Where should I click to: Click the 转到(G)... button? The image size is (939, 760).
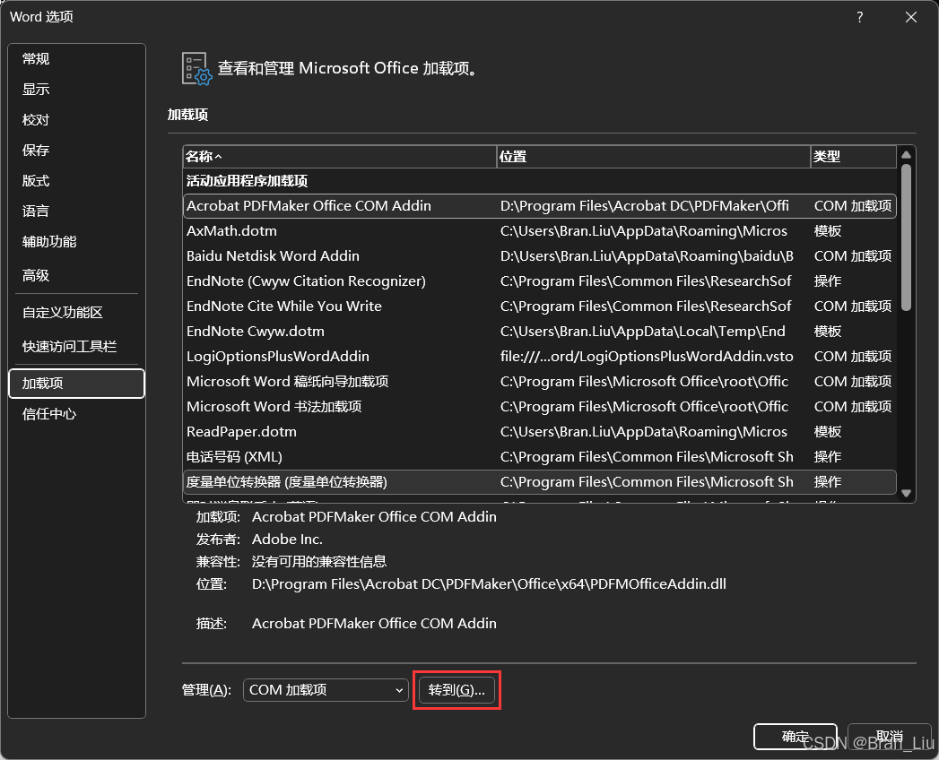click(456, 690)
